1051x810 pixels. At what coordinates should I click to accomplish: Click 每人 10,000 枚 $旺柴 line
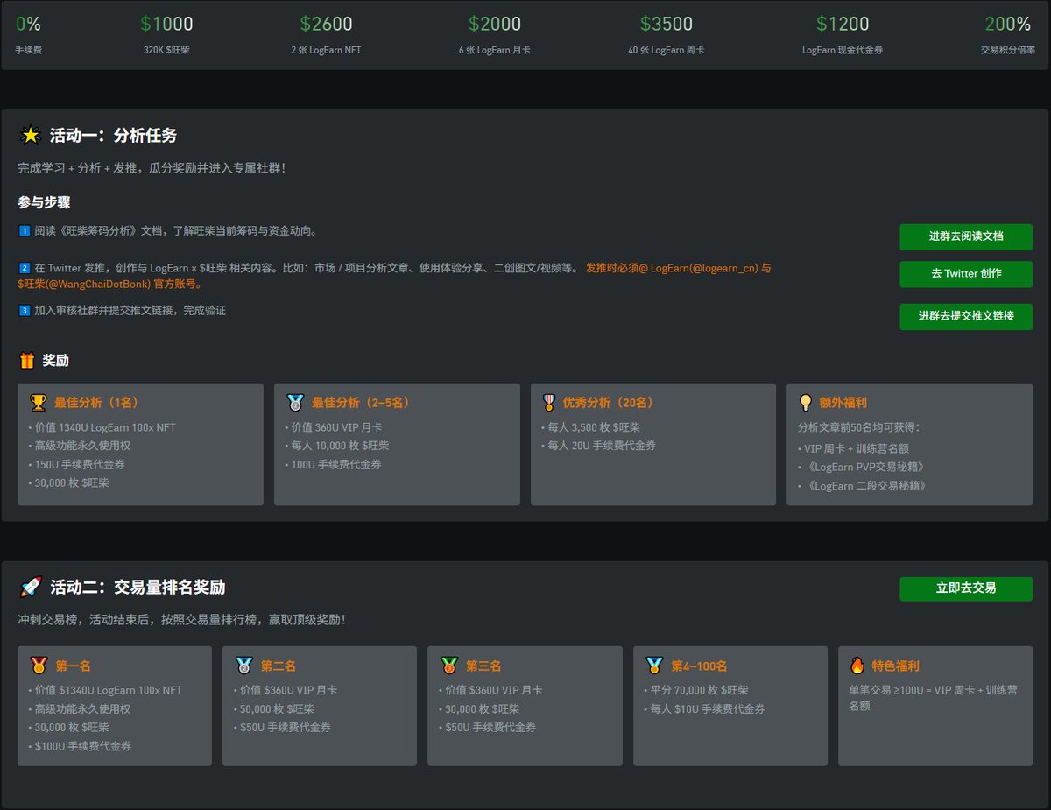[x=337, y=446]
